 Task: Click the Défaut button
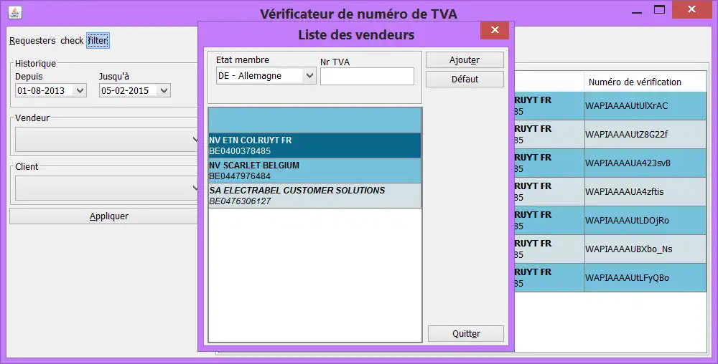[465, 79]
